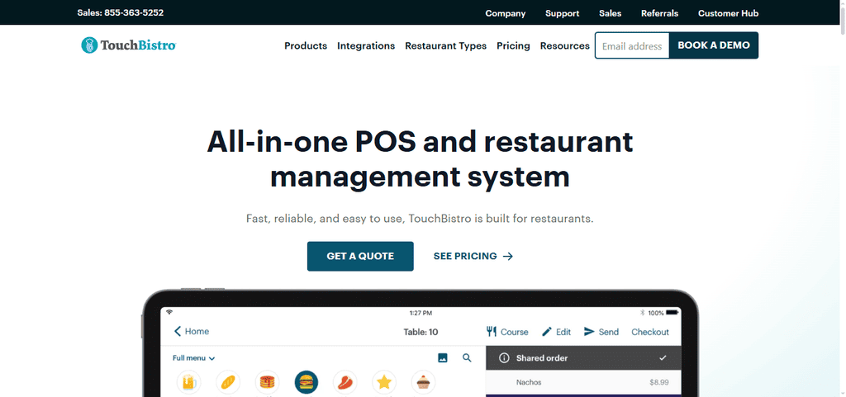The image size is (846, 397).
Task: Tap Checkout in tablet header
Action: click(x=650, y=332)
